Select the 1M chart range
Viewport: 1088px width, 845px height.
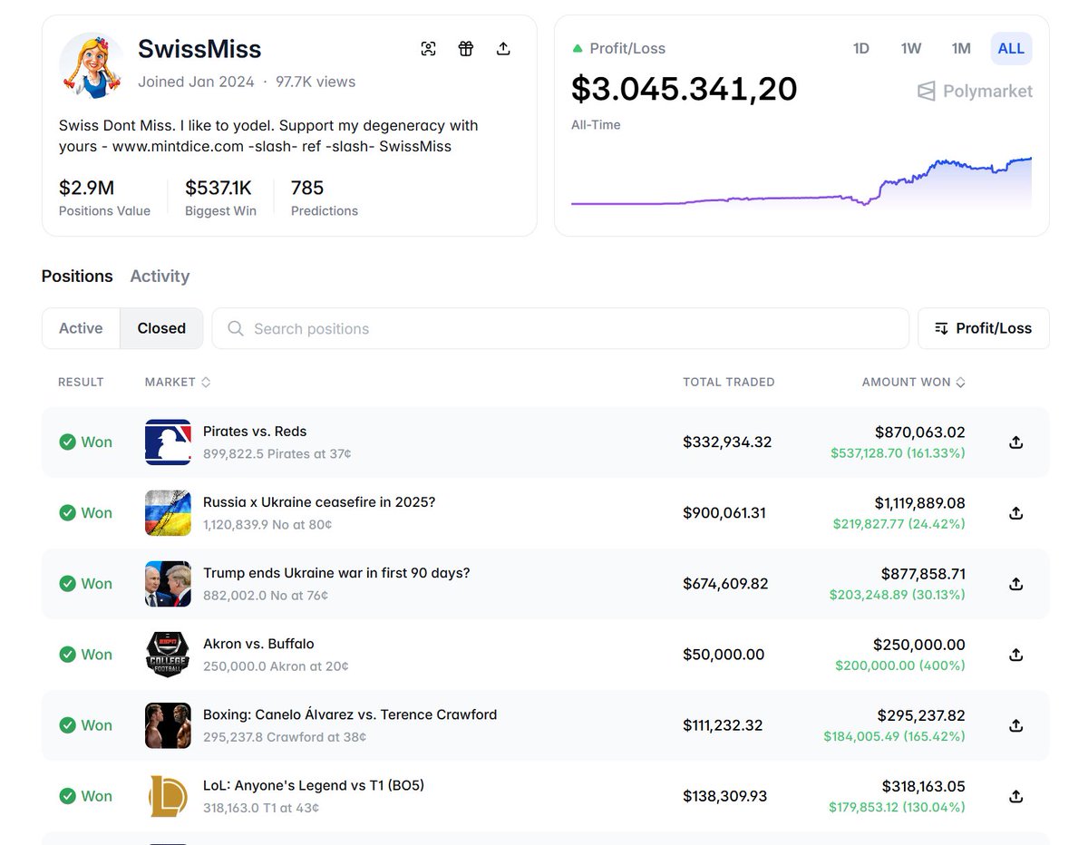[961, 48]
